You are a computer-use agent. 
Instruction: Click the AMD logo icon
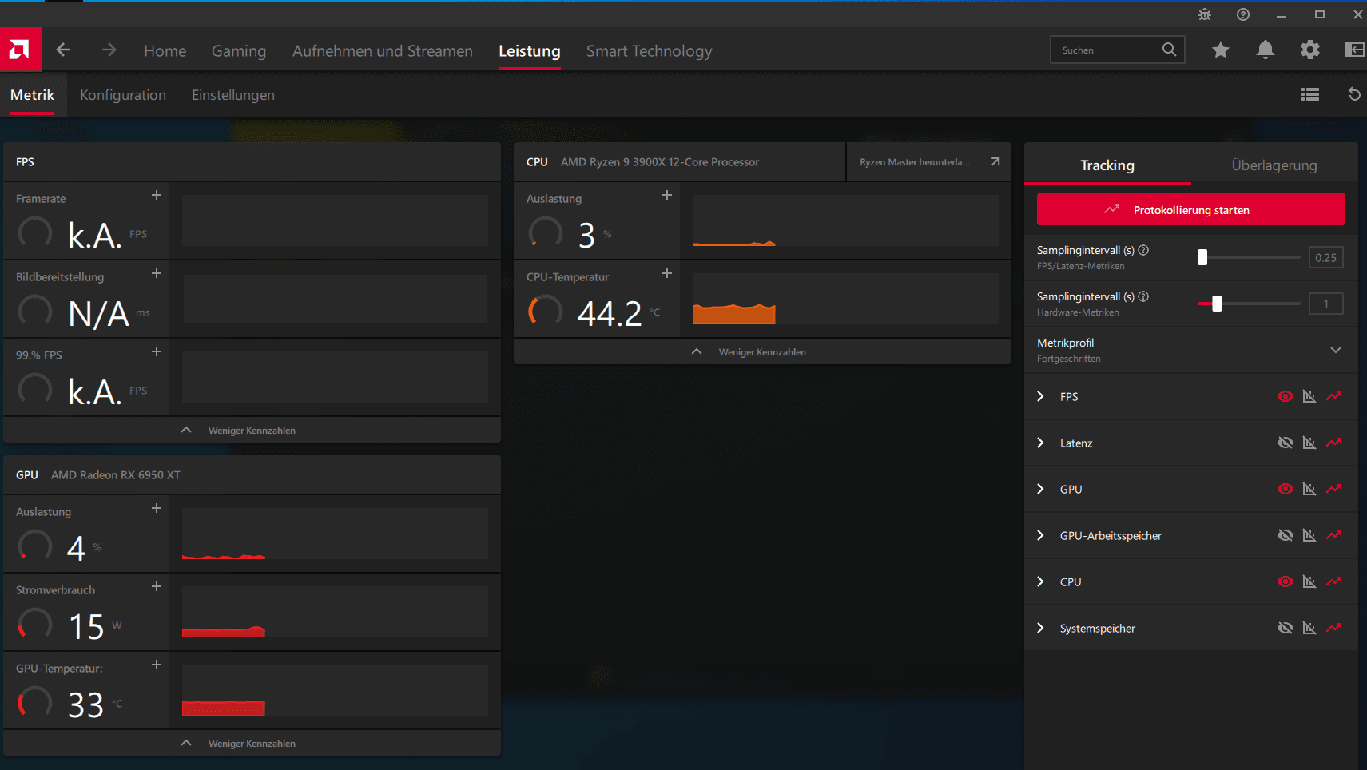tap(20, 50)
